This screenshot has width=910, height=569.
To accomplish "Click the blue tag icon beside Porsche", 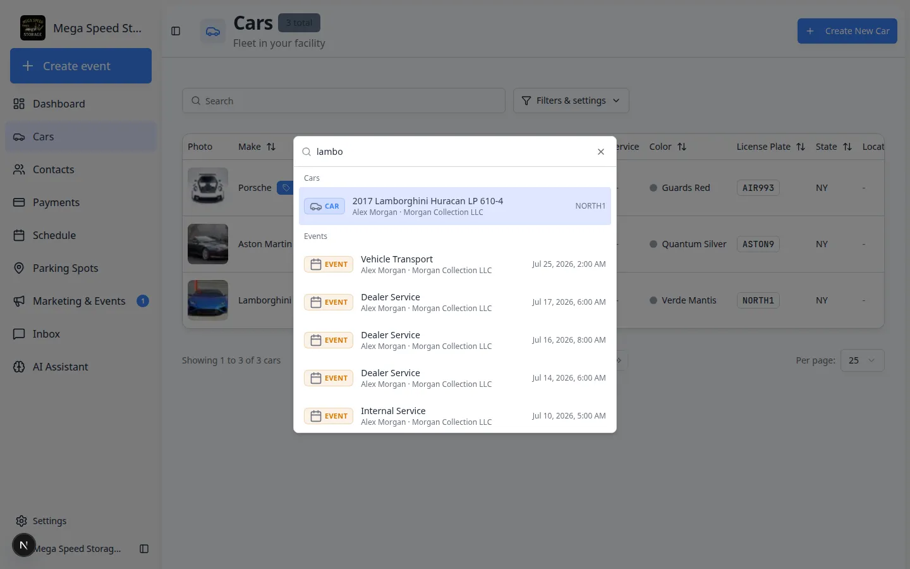I will pyautogui.click(x=286, y=188).
